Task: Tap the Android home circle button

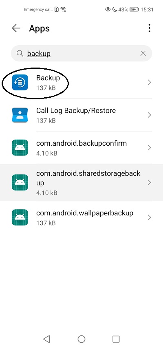Action: click(x=81, y=339)
